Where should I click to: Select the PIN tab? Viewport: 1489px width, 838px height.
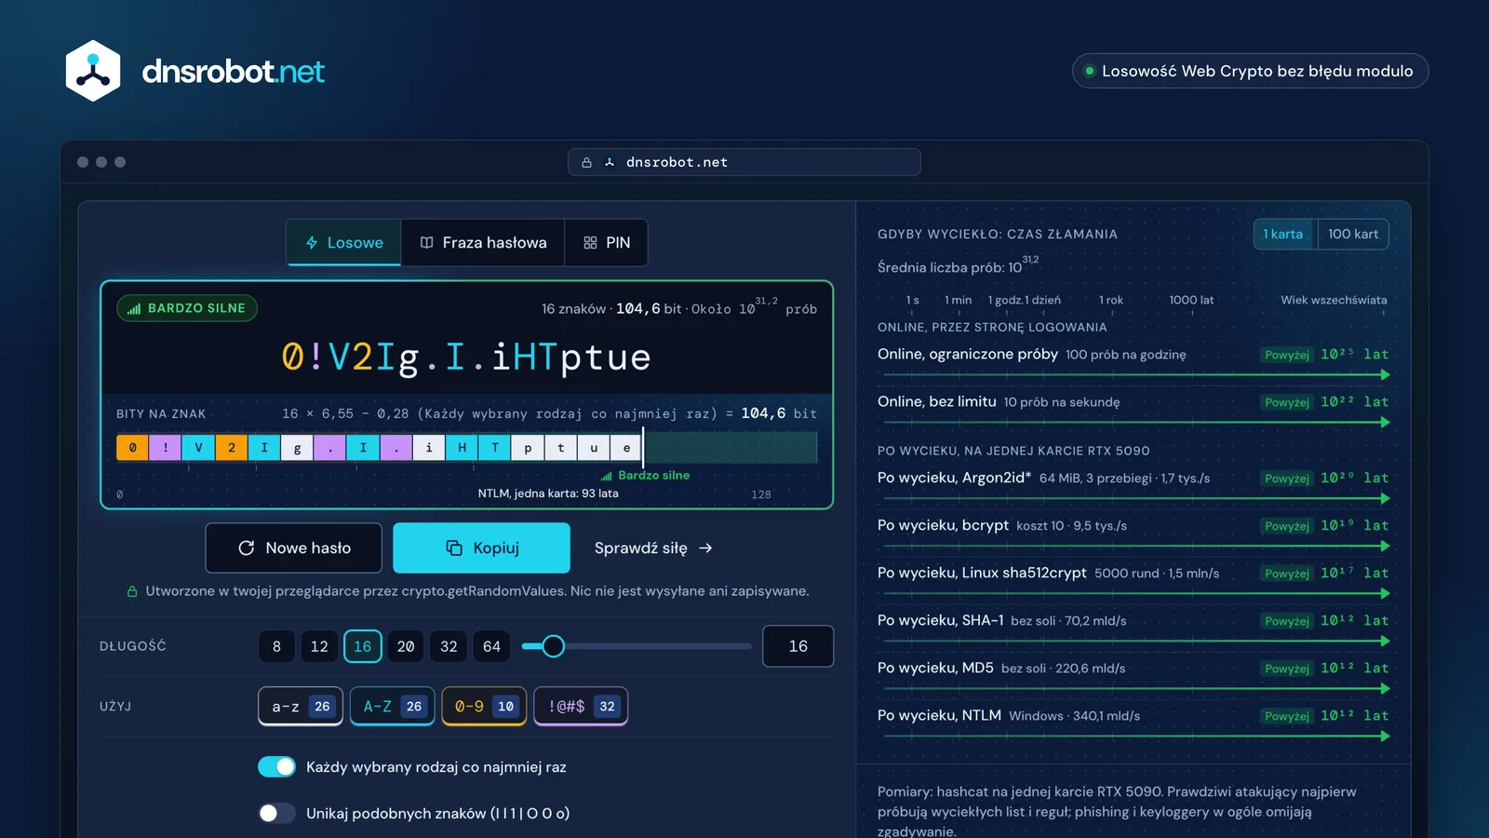pyautogui.click(x=606, y=242)
